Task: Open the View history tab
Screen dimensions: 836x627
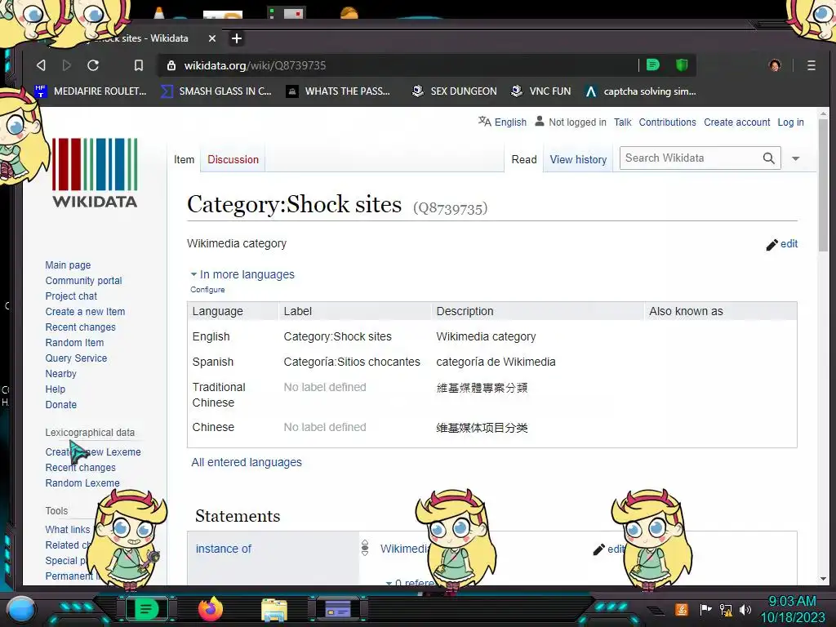Action: [578, 159]
